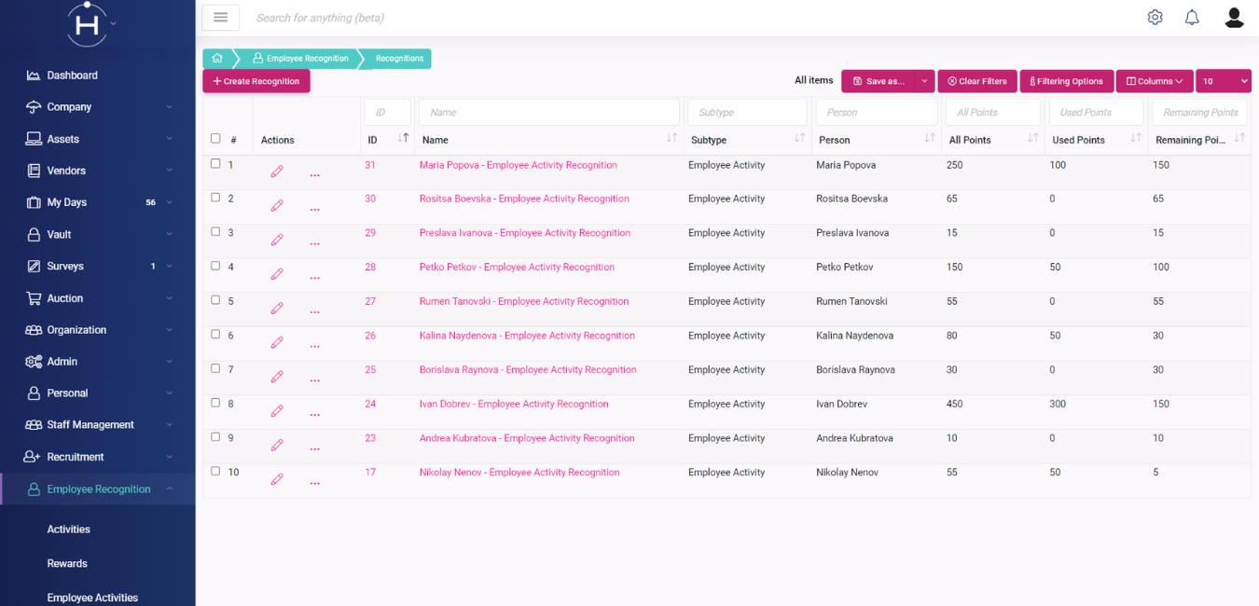1259x606 pixels.
Task: Open the Columns dropdown
Action: [1154, 81]
